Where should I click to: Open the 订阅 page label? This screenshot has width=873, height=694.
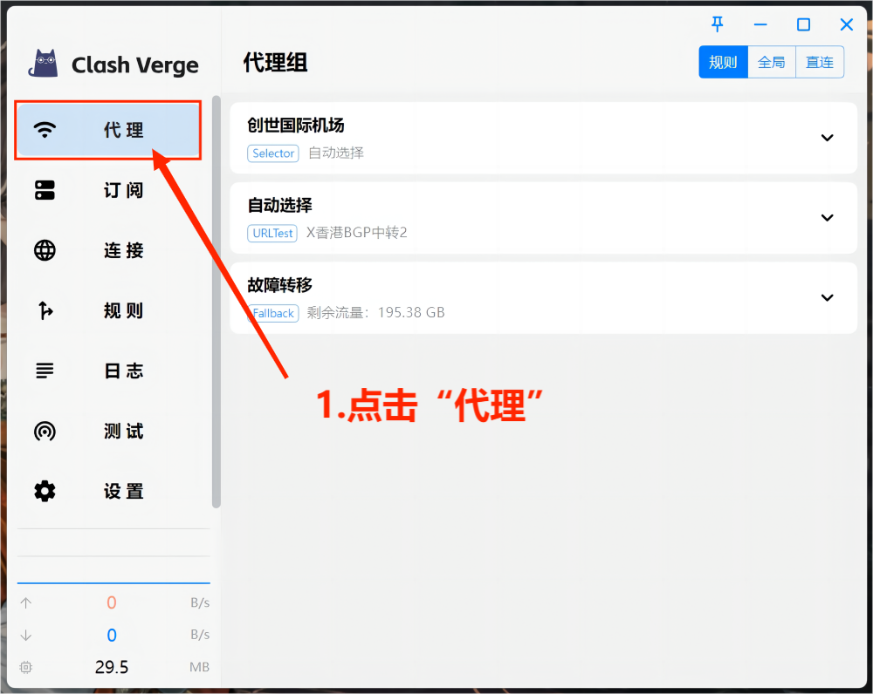click(123, 190)
